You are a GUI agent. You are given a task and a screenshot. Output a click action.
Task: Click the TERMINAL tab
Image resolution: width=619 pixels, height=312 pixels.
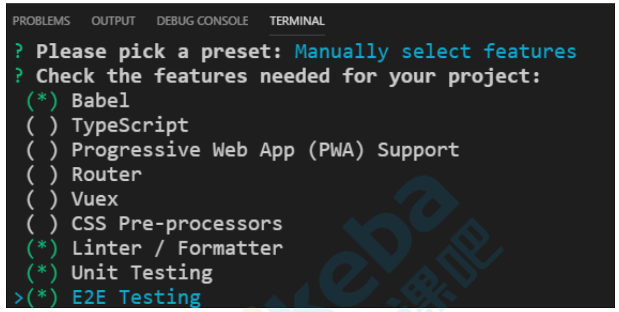pyautogui.click(x=297, y=21)
